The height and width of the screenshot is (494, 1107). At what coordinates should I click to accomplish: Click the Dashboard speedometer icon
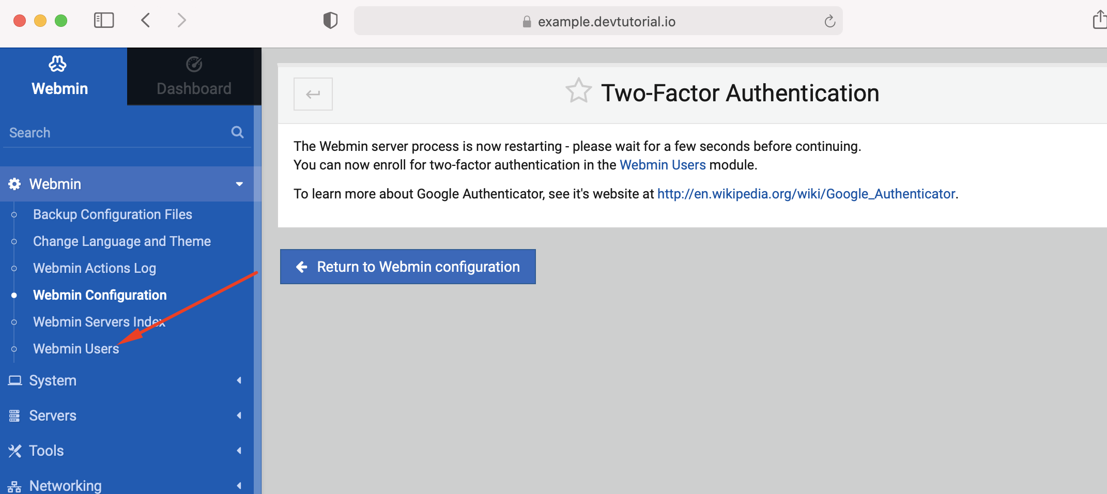coord(194,64)
